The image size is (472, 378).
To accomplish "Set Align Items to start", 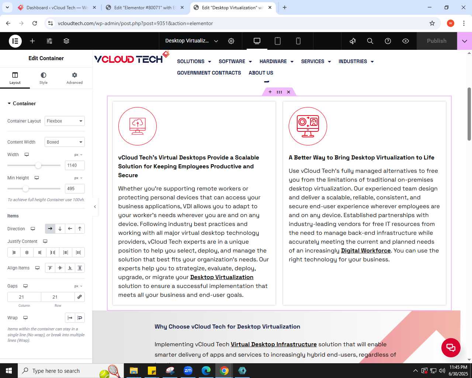I will pyautogui.click(x=50, y=268).
